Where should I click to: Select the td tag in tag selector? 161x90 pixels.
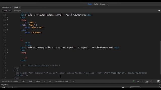tap(50, 81)
